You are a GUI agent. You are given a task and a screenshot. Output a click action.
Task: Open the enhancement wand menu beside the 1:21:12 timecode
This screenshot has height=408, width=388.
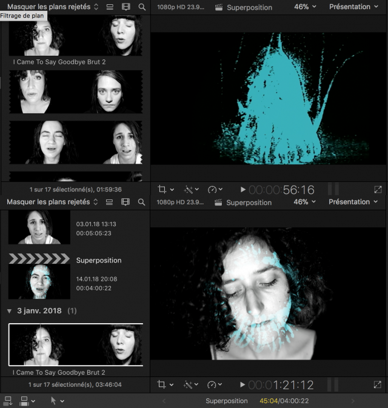click(x=189, y=384)
